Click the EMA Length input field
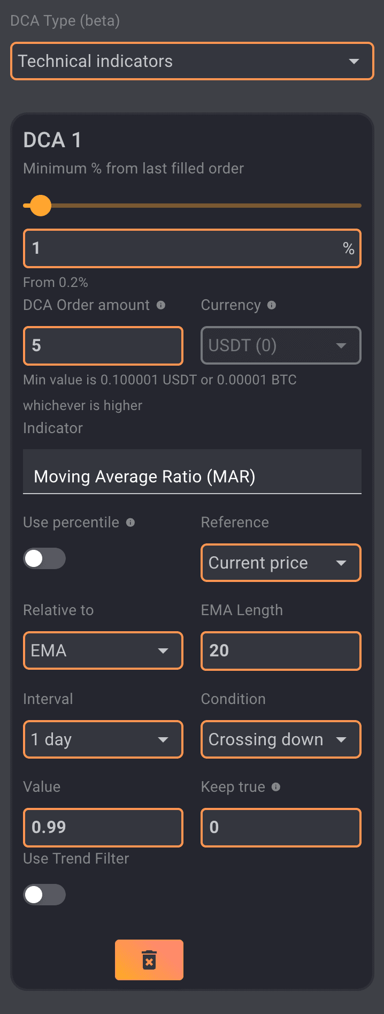384x1014 pixels. click(x=281, y=651)
